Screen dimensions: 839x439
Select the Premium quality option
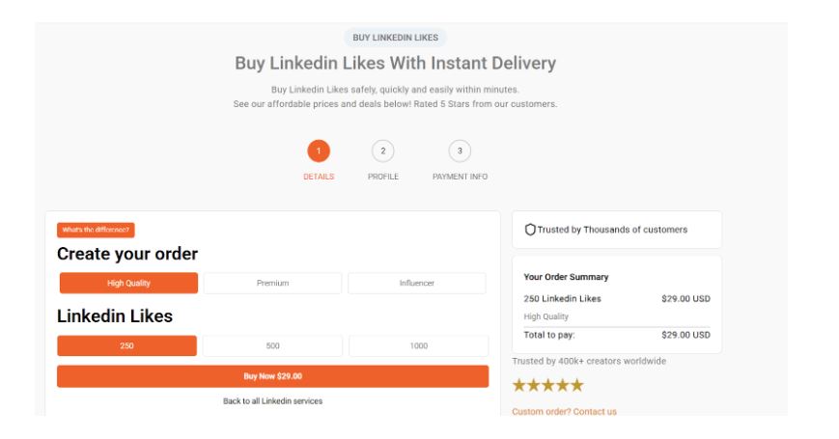tap(272, 283)
